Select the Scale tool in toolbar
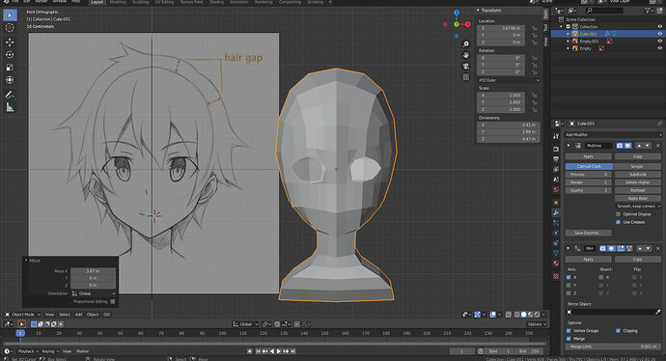 (x=10, y=68)
